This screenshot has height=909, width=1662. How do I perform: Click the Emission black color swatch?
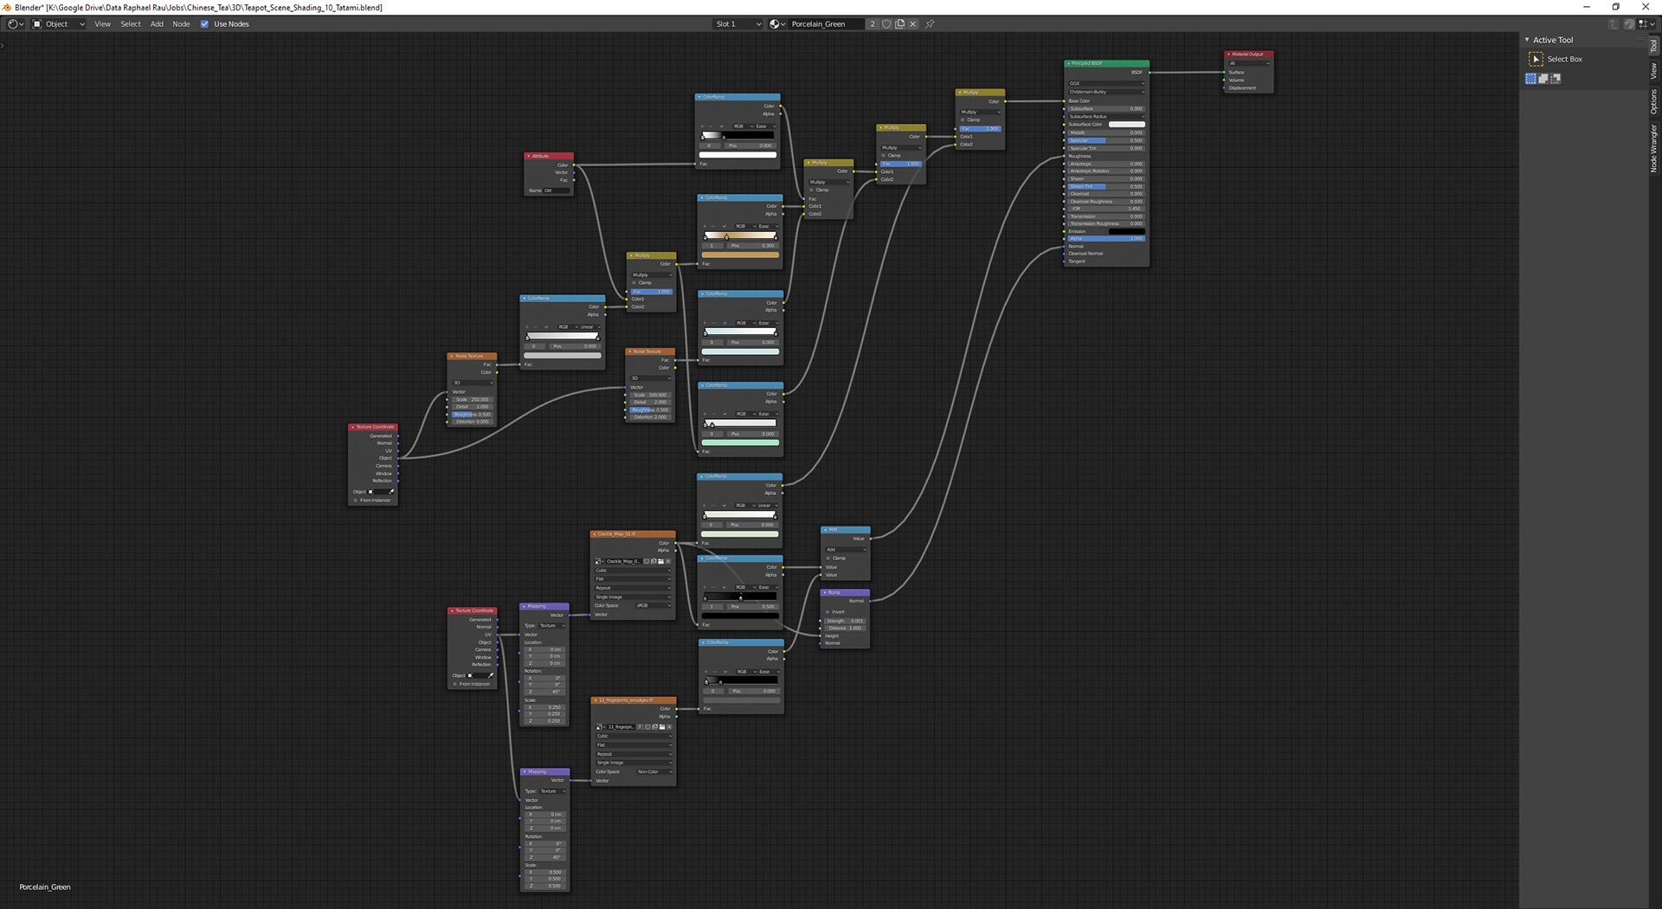coord(1126,231)
